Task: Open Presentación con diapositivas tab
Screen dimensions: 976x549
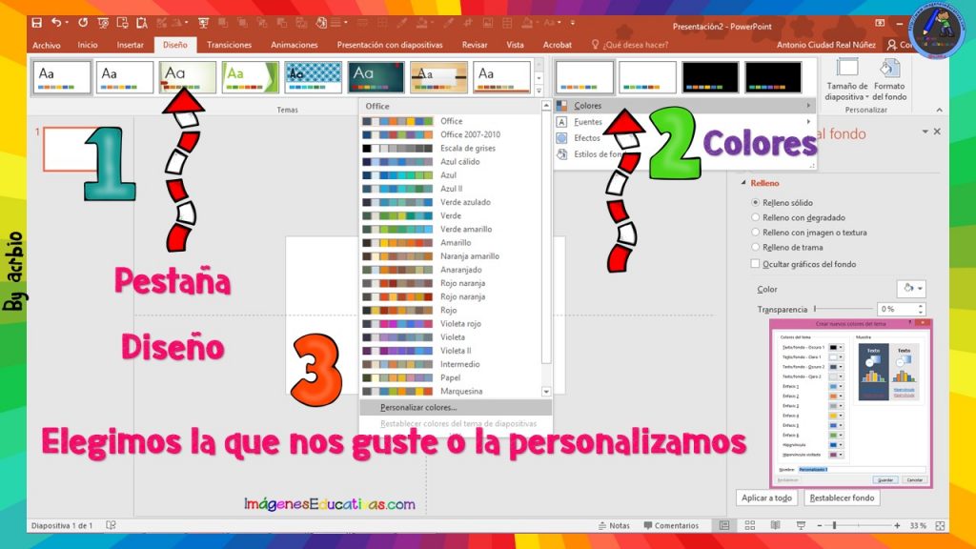Action: tap(390, 45)
